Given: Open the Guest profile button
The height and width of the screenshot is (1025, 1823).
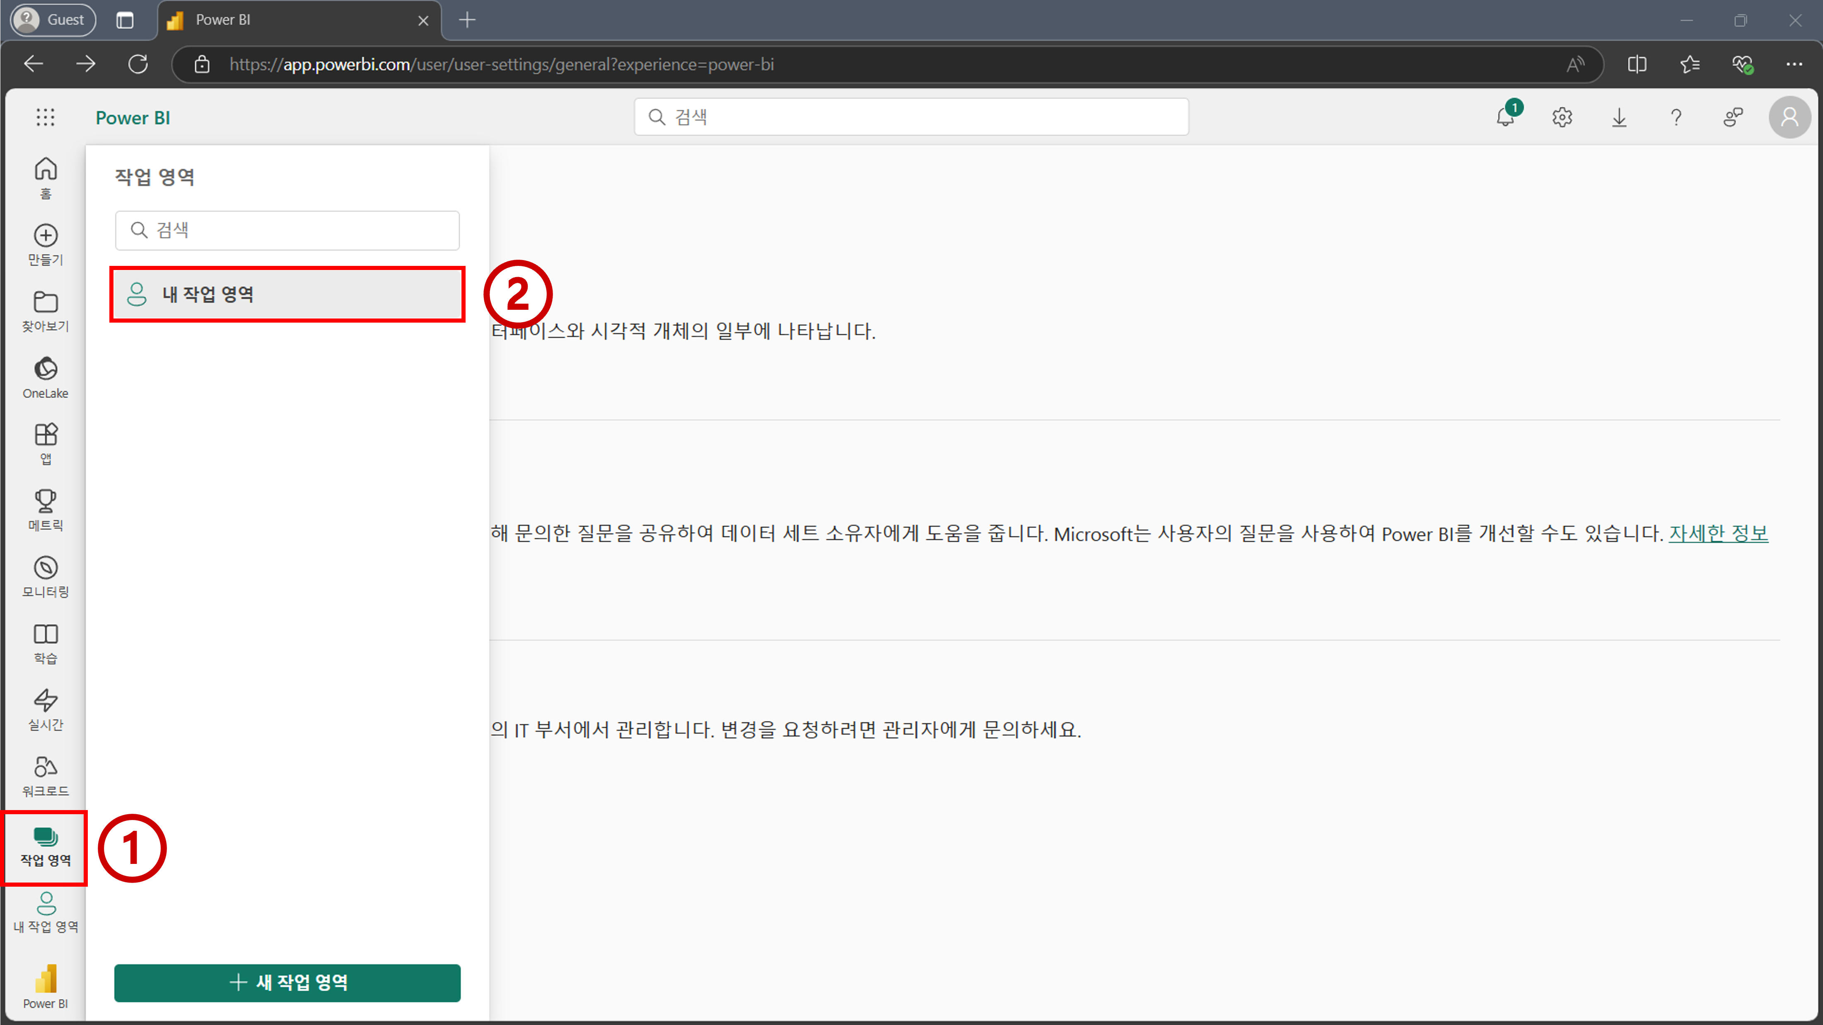Looking at the screenshot, I should click(x=53, y=20).
